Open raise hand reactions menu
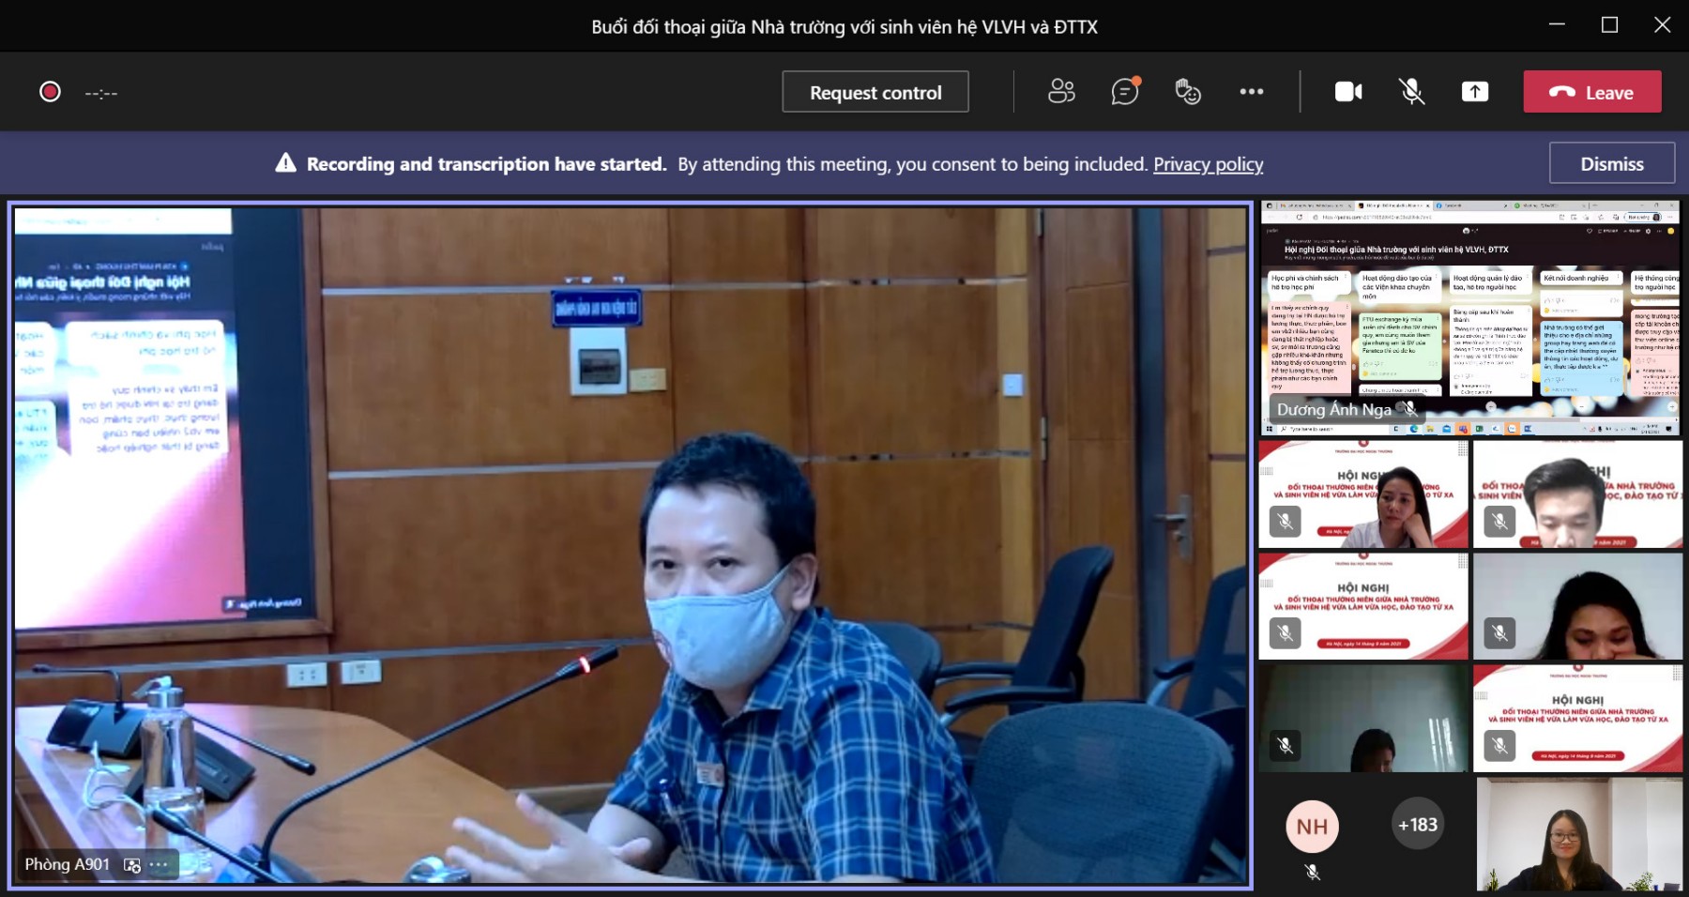The image size is (1689, 897). [1187, 91]
